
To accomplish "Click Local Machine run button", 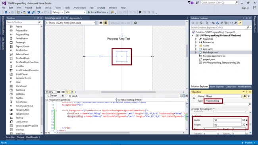I will (98, 12).
